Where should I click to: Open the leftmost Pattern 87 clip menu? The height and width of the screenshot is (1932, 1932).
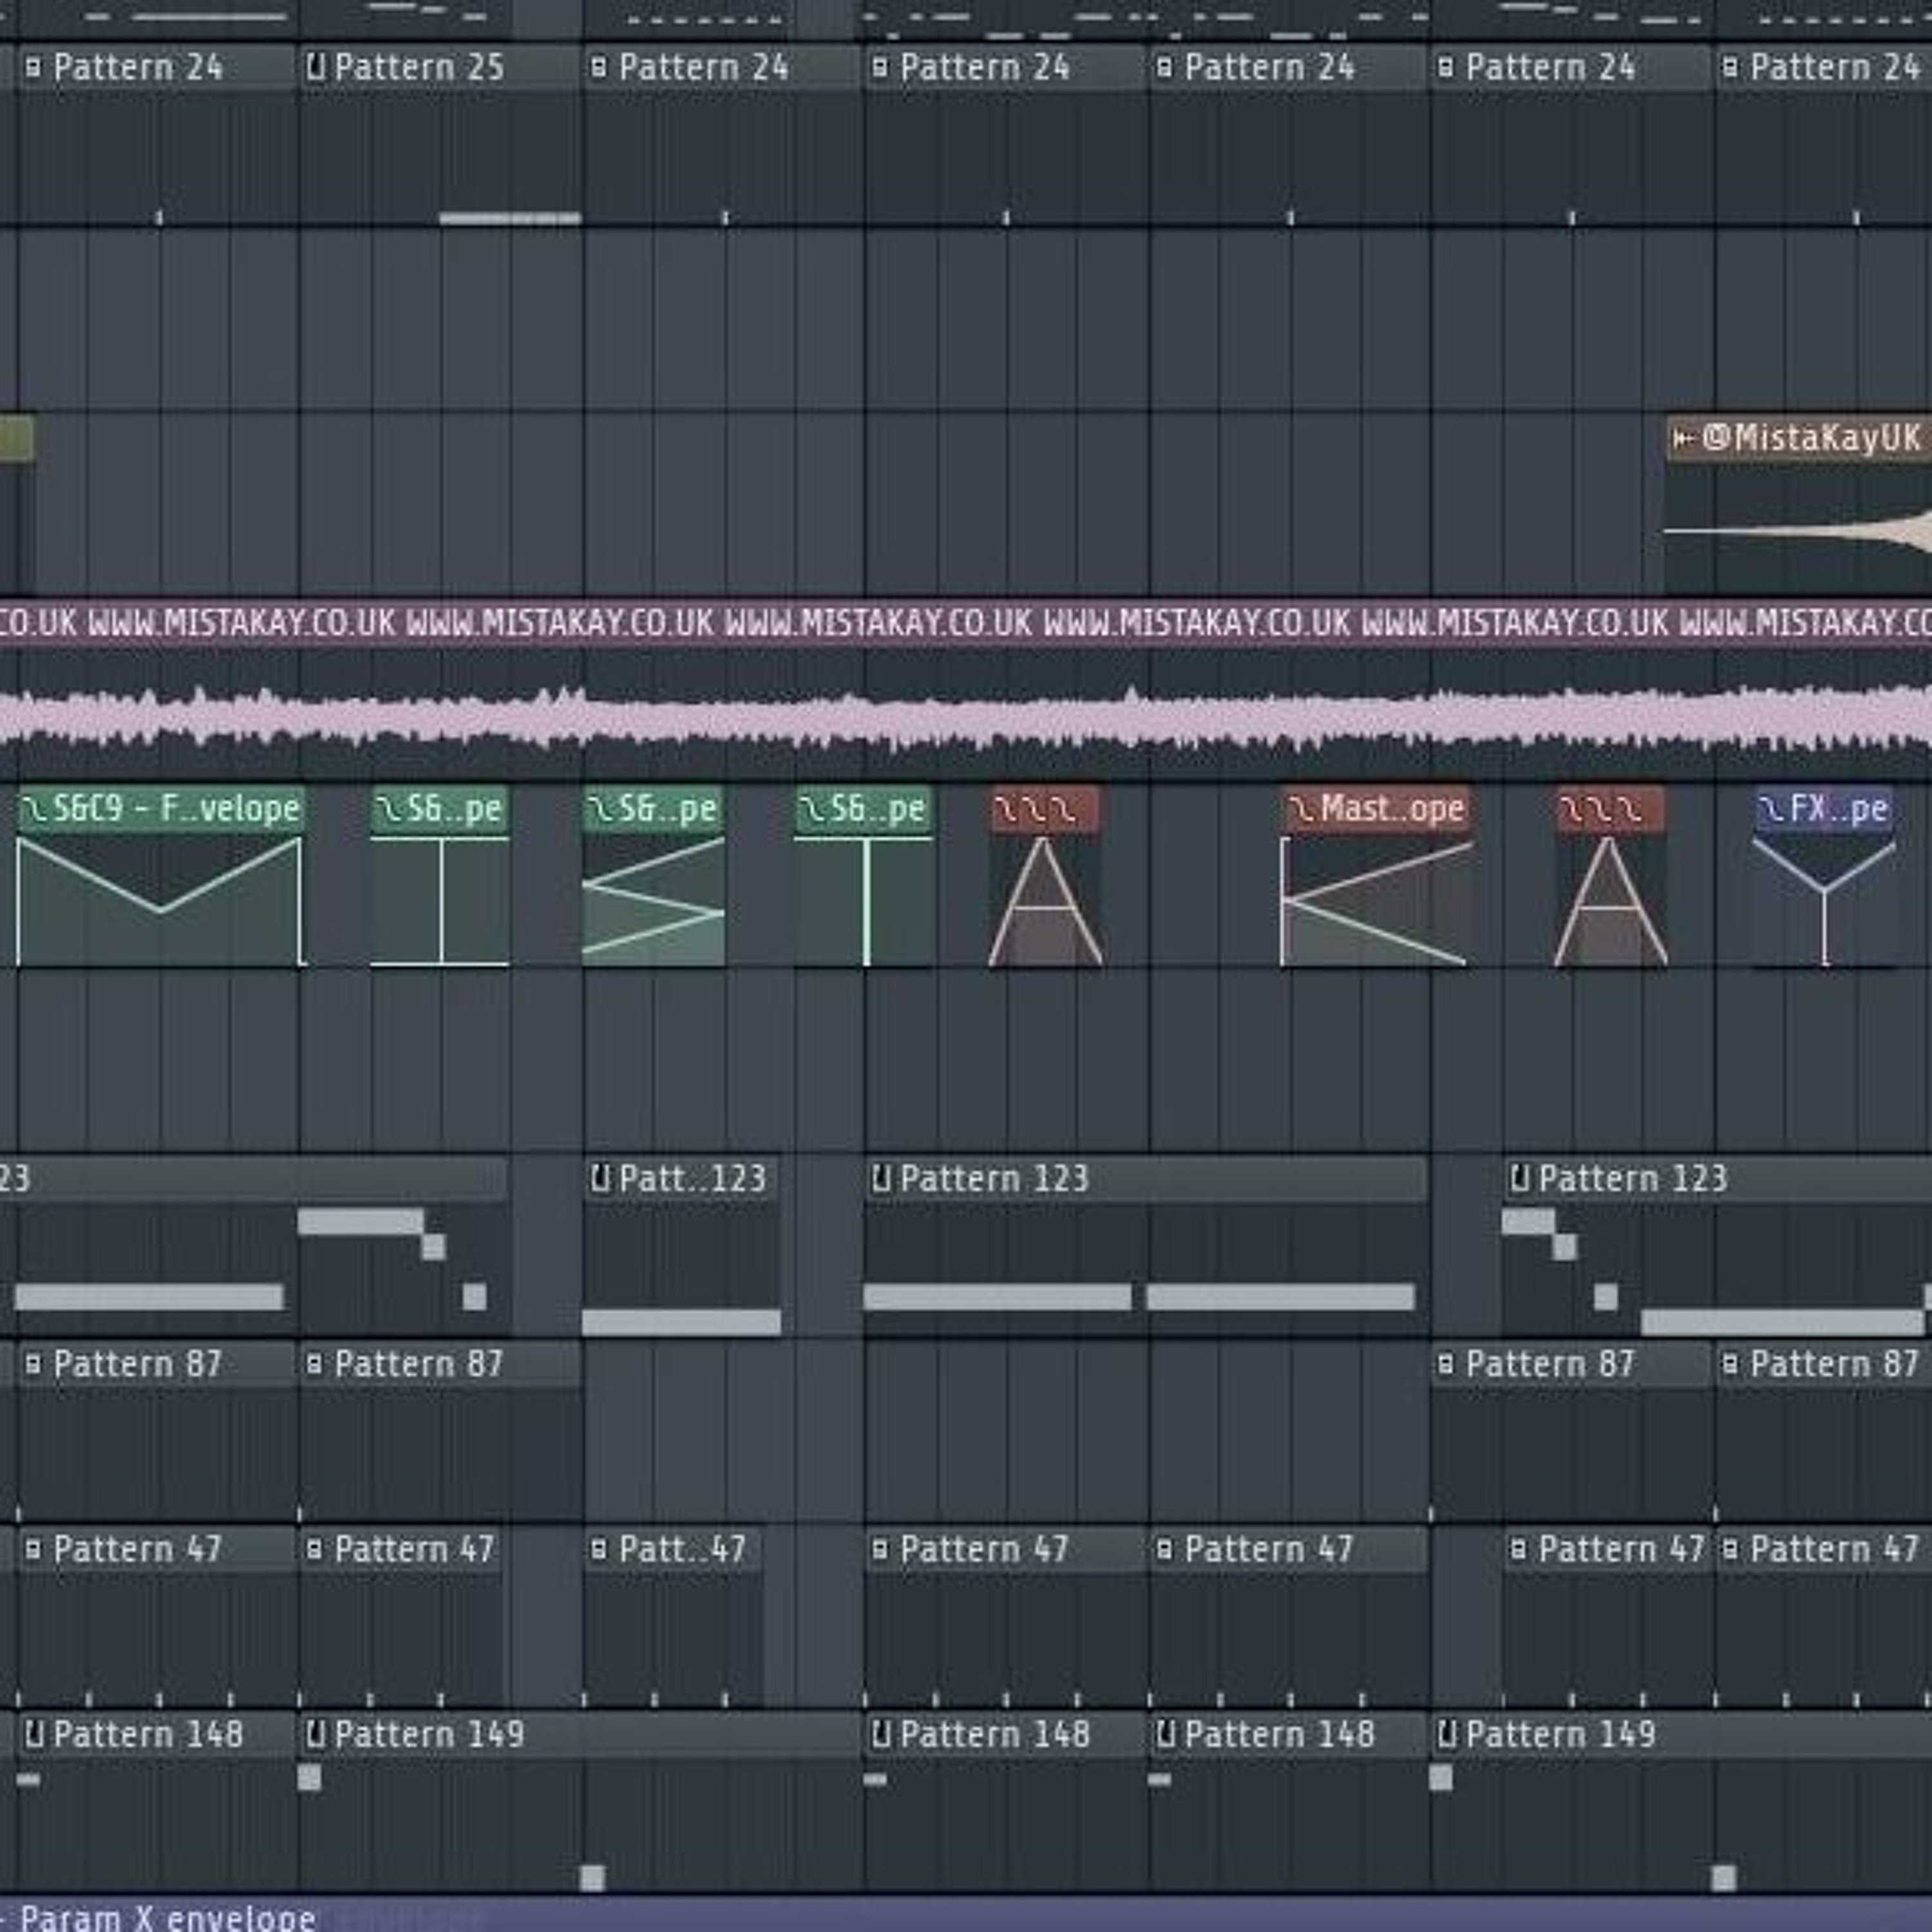pyautogui.click(x=33, y=1364)
